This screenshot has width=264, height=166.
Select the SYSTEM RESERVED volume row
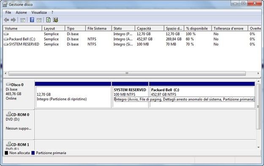(x=132, y=44)
